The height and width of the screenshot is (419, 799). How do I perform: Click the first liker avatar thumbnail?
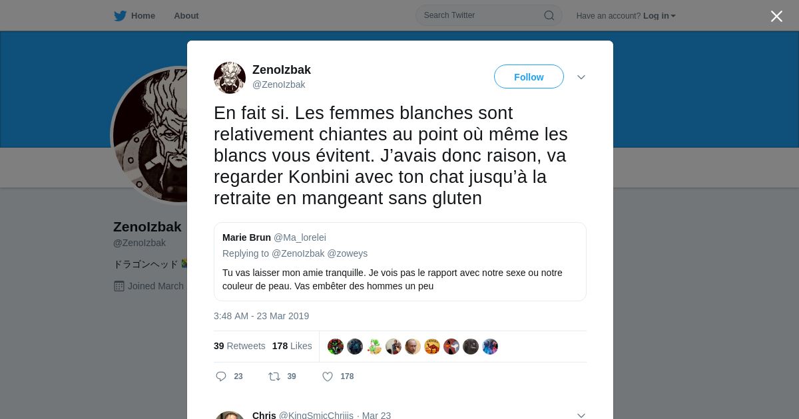click(336, 347)
